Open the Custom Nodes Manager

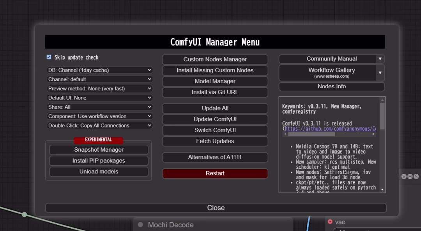tap(215, 59)
